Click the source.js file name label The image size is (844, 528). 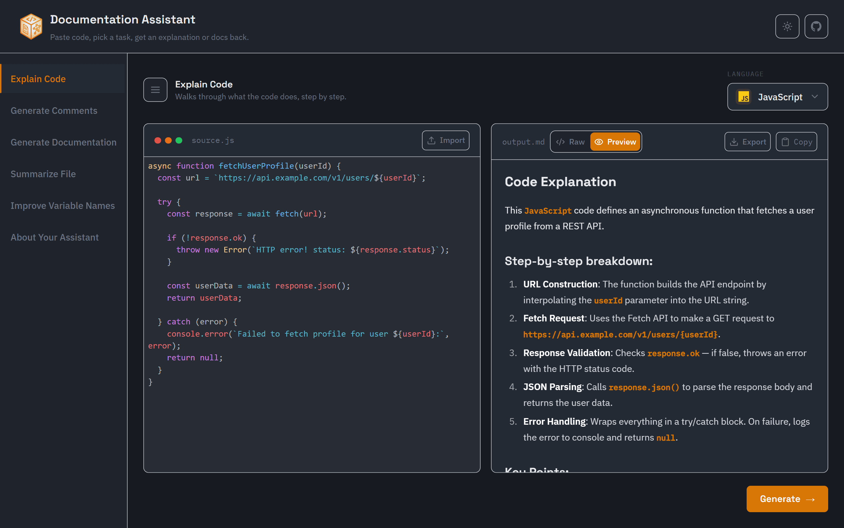point(213,140)
